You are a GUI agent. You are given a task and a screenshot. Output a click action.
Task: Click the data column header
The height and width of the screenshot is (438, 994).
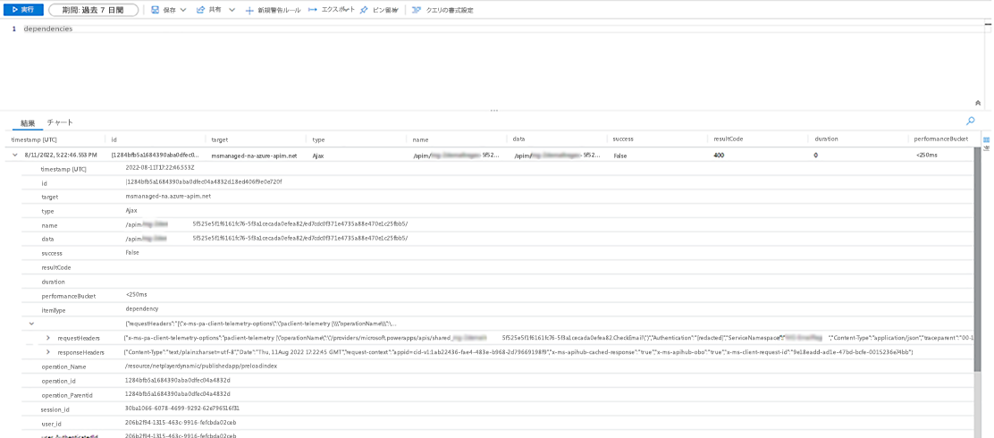pyautogui.click(x=518, y=139)
